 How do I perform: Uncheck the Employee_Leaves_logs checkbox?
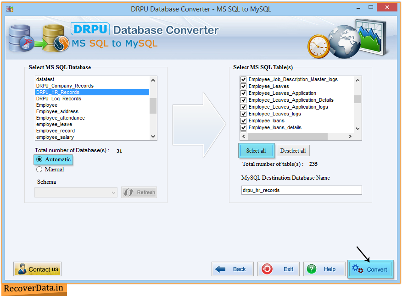(x=244, y=114)
